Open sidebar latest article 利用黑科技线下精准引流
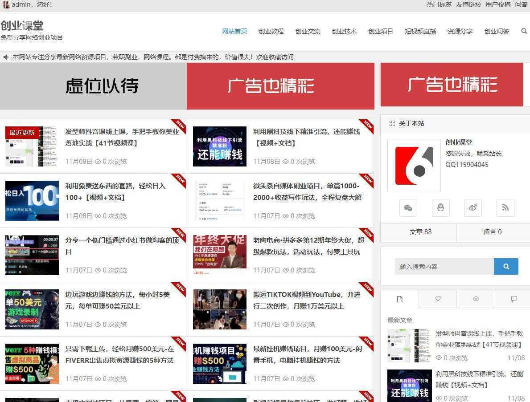The width and height of the screenshot is (530, 402). (x=479, y=379)
